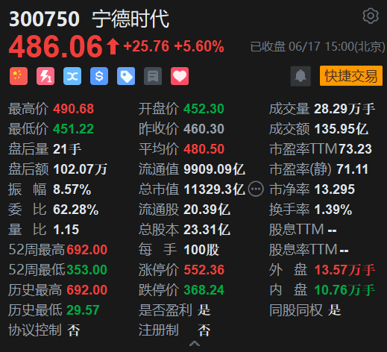Screen dimensions: 387x352
Task: Click the 是否盈利 value 是
Action: pos(204,310)
